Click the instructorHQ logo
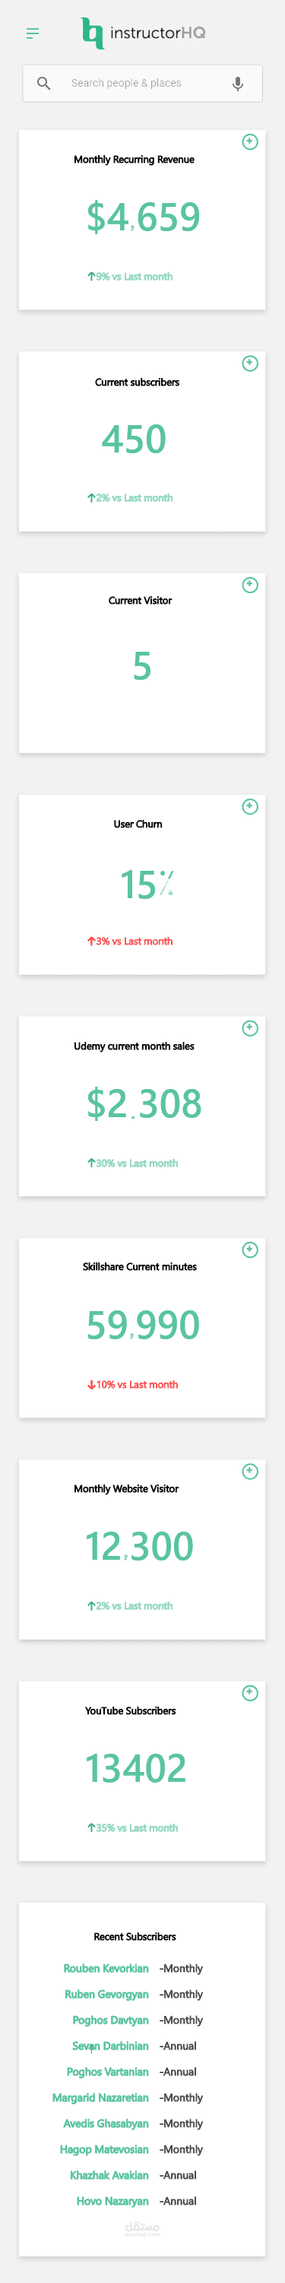 (144, 33)
